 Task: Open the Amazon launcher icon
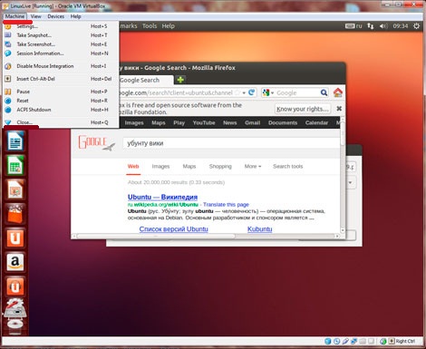(15, 262)
